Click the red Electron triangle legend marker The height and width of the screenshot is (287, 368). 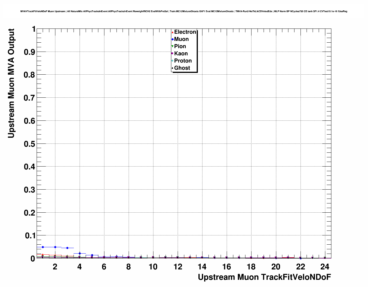tap(172, 32)
